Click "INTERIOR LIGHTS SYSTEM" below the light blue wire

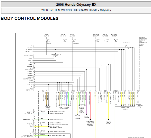point(78,117)
